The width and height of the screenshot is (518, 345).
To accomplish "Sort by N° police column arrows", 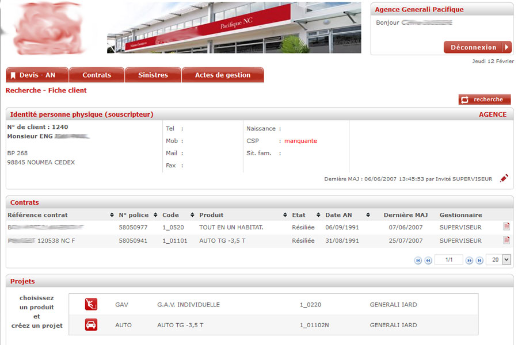I will 155,215.
